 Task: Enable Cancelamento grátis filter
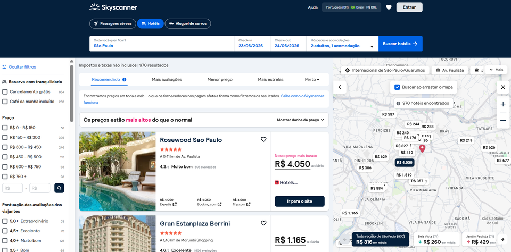click(5, 92)
